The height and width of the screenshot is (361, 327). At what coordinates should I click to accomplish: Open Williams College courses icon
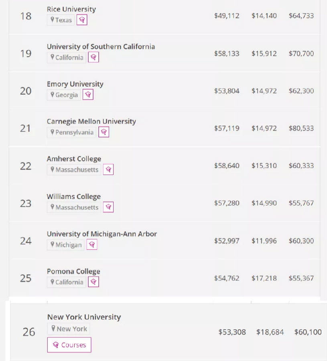(108, 207)
